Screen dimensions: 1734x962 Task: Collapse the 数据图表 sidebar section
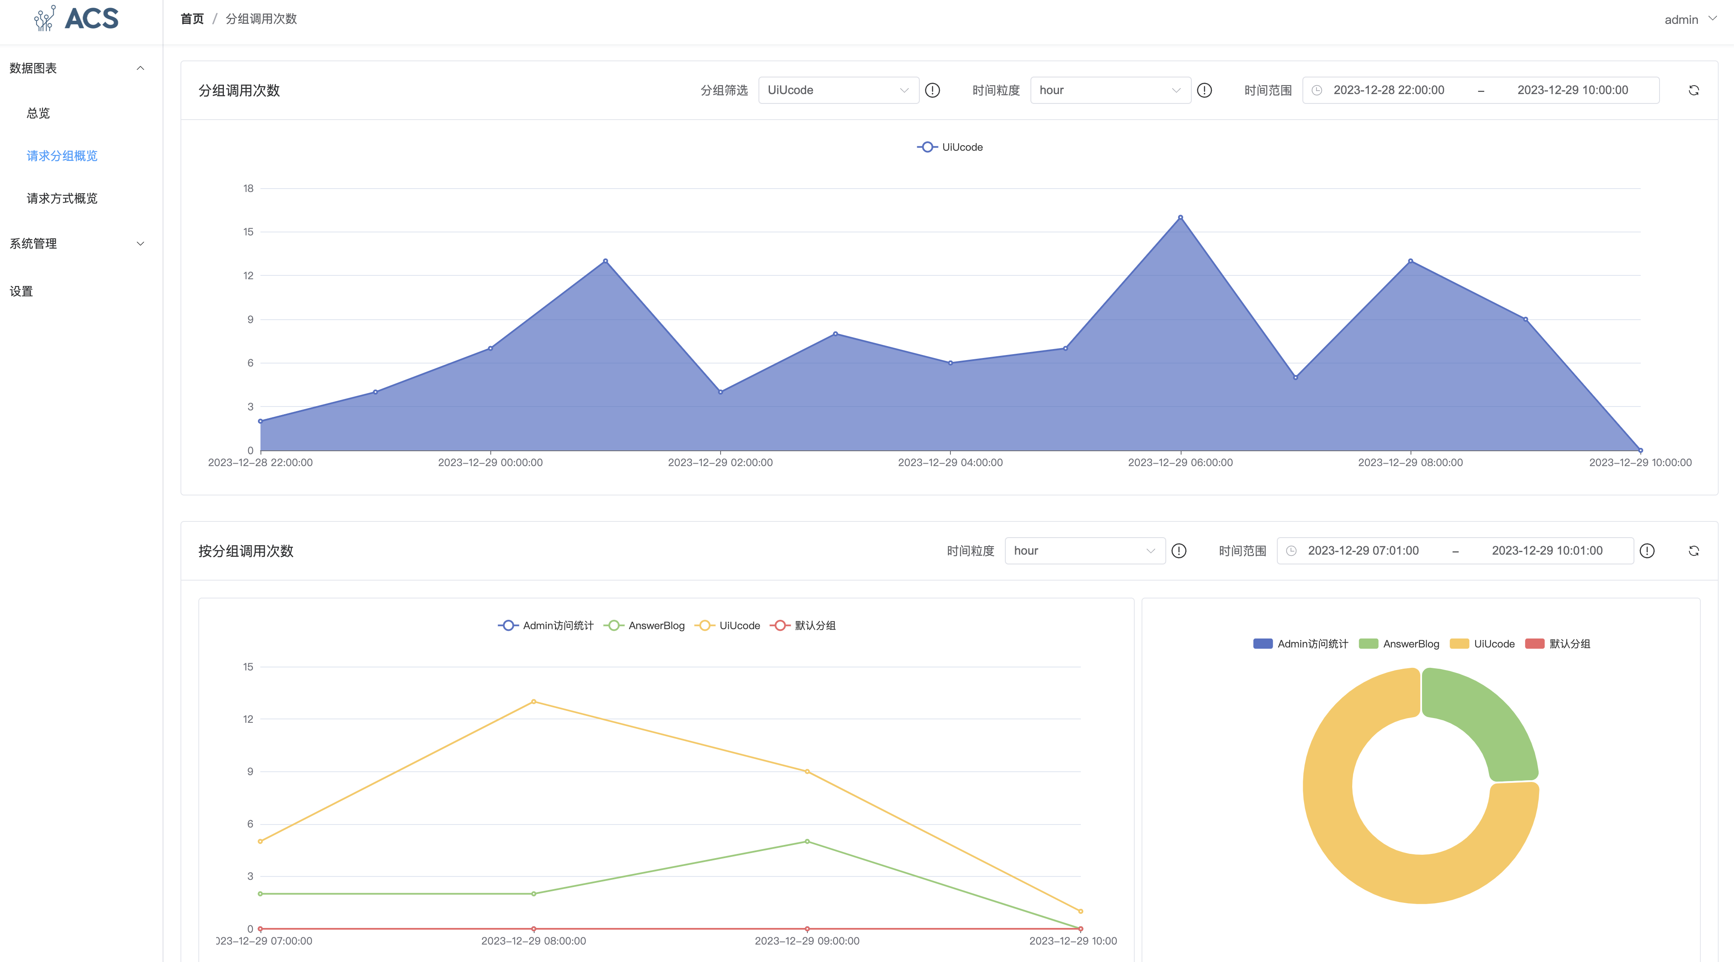81,68
